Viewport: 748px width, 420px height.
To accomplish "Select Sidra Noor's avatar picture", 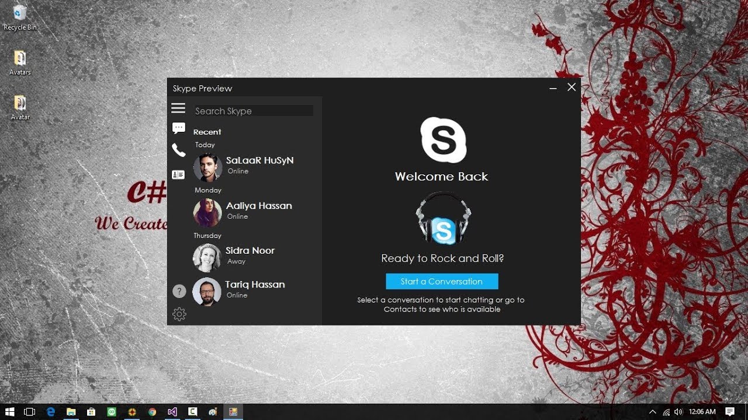I will tap(207, 258).
